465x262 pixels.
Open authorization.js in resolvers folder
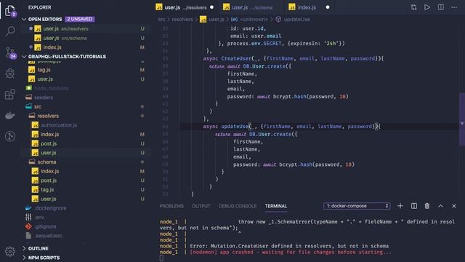tap(86, 124)
